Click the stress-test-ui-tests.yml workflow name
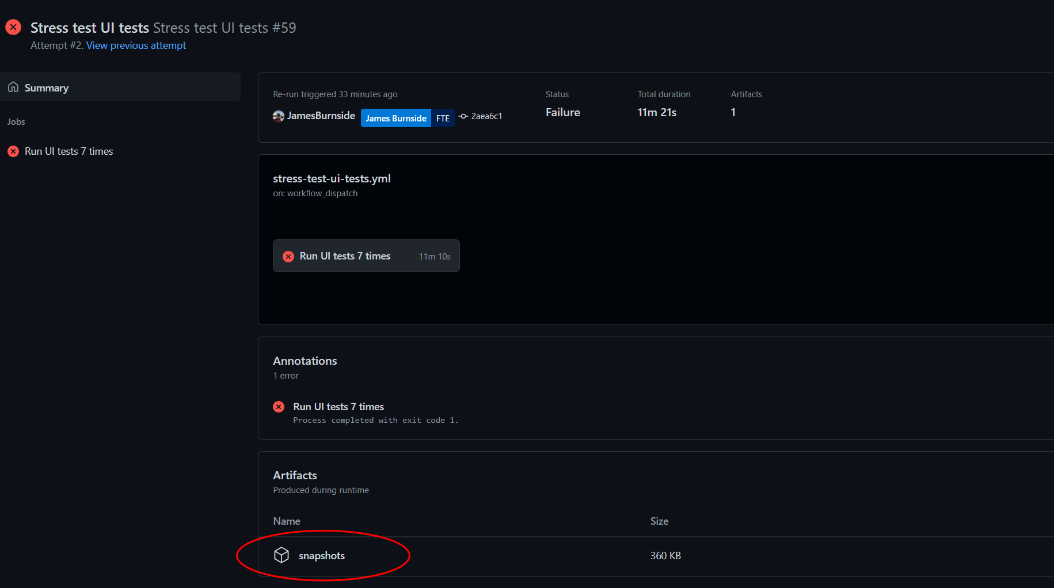Screen dimensions: 1054x588 click(332, 178)
